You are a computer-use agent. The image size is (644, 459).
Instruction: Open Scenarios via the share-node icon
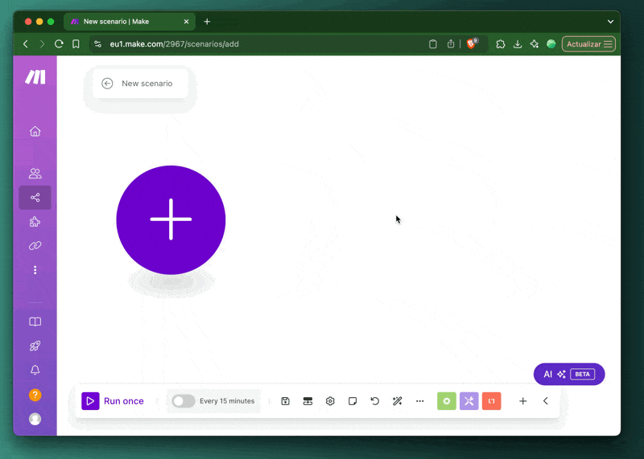(35, 198)
